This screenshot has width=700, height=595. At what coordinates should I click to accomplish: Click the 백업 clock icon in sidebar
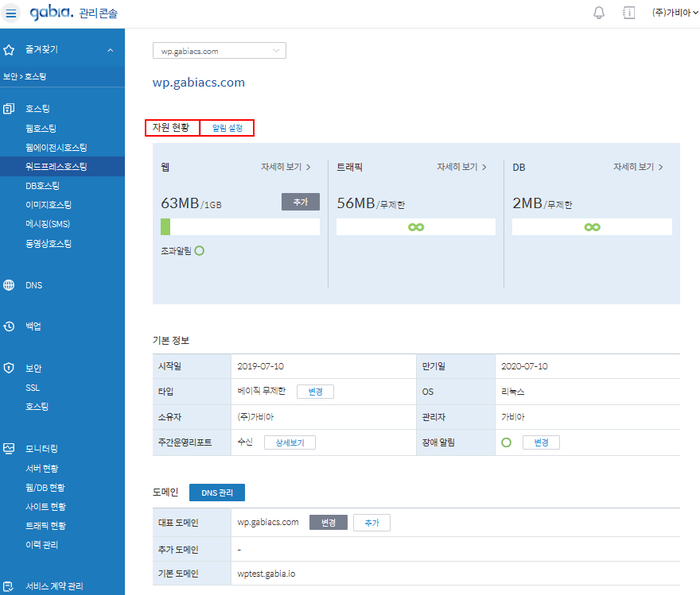click(10, 326)
